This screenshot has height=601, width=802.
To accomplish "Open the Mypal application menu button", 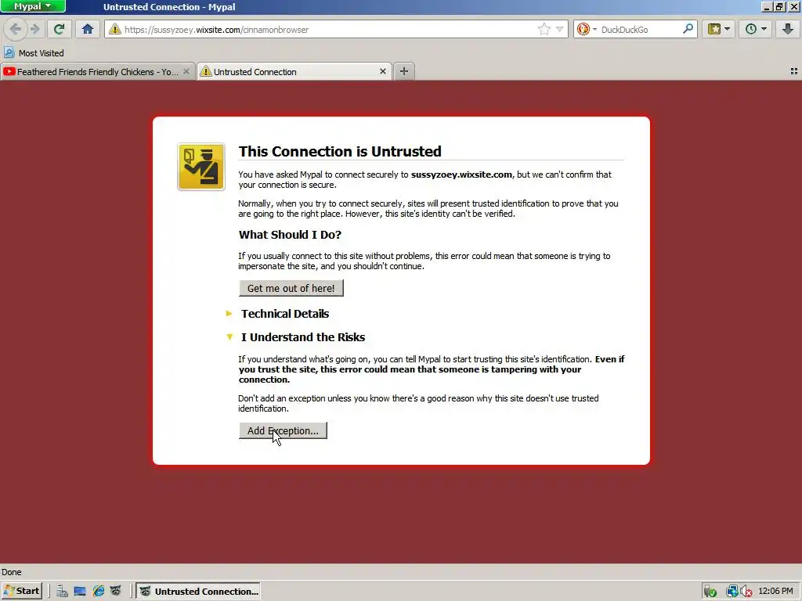I will (33, 6).
